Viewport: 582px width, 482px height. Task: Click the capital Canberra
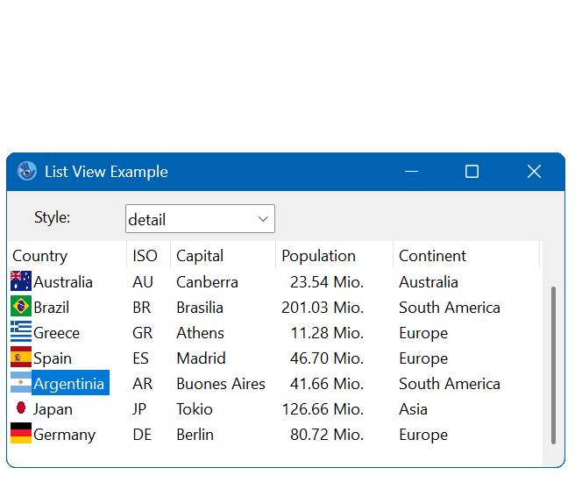(x=207, y=282)
